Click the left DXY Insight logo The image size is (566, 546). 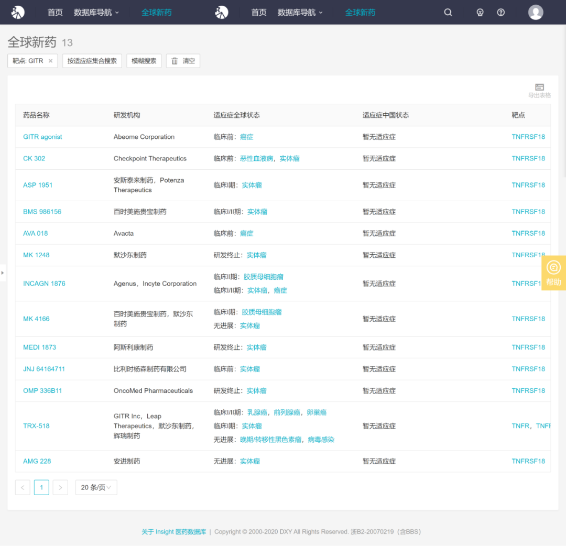[x=18, y=12]
